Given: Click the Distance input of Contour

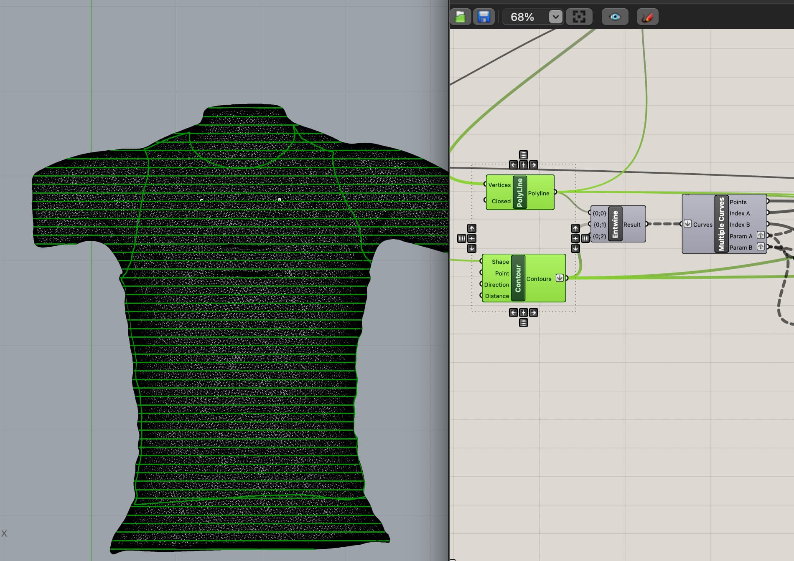Looking at the screenshot, I should [497, 296].
